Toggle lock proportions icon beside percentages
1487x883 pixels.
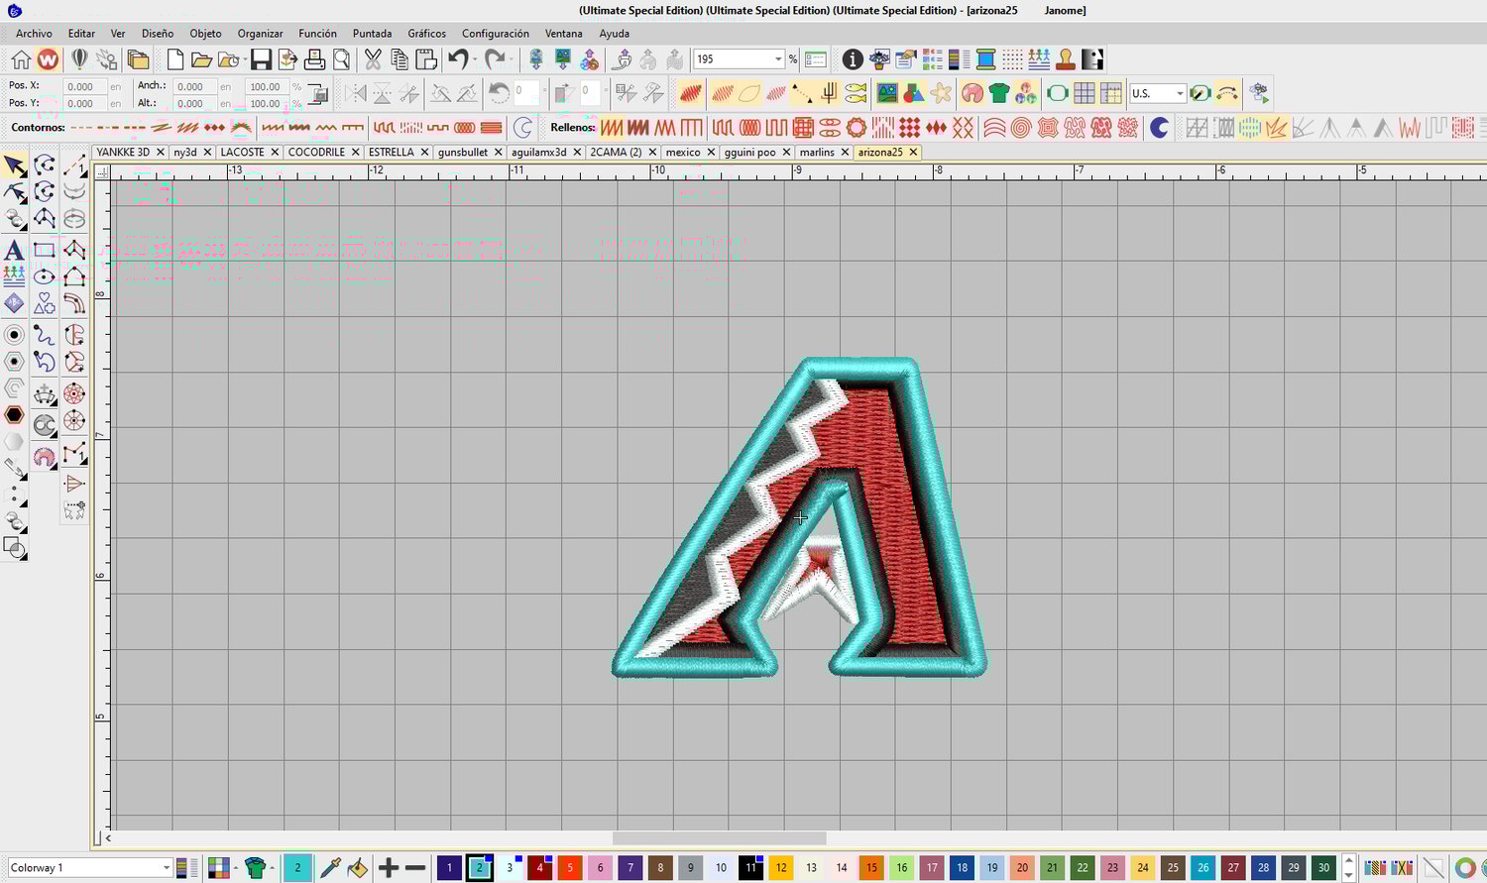click(x=319, y=94)
